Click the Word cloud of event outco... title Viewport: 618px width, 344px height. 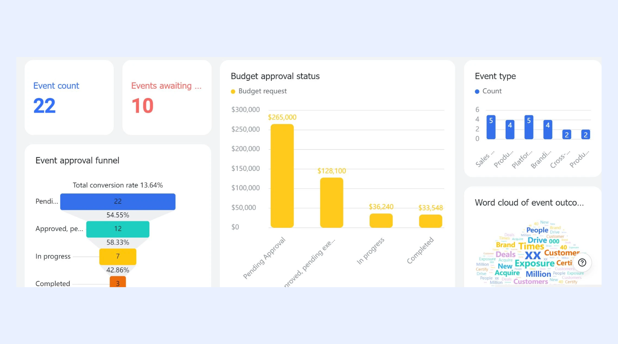click(x=529, y=203)
